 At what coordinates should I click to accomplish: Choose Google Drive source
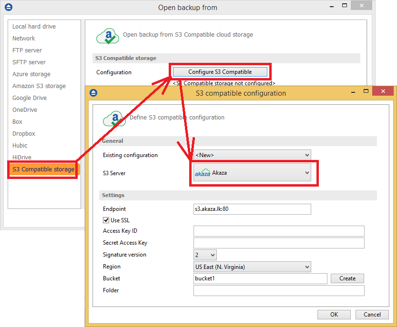coord(30,98)
